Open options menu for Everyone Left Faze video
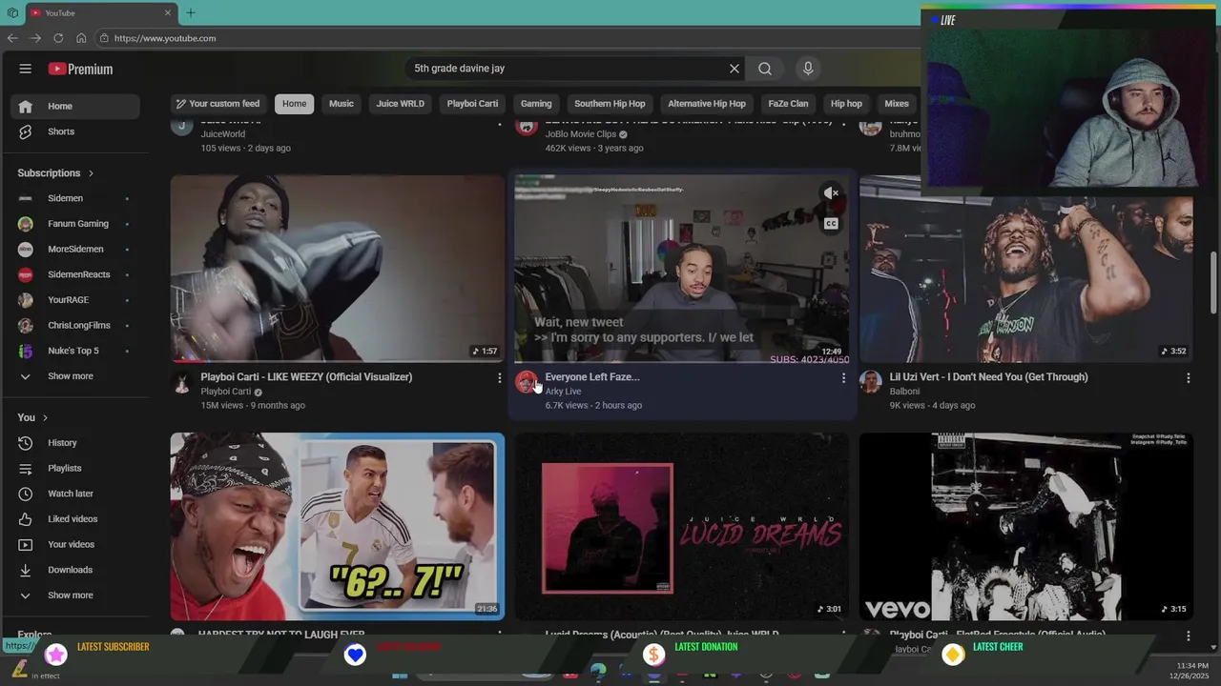Screen dimensions: 1221x686 point(843,378)
